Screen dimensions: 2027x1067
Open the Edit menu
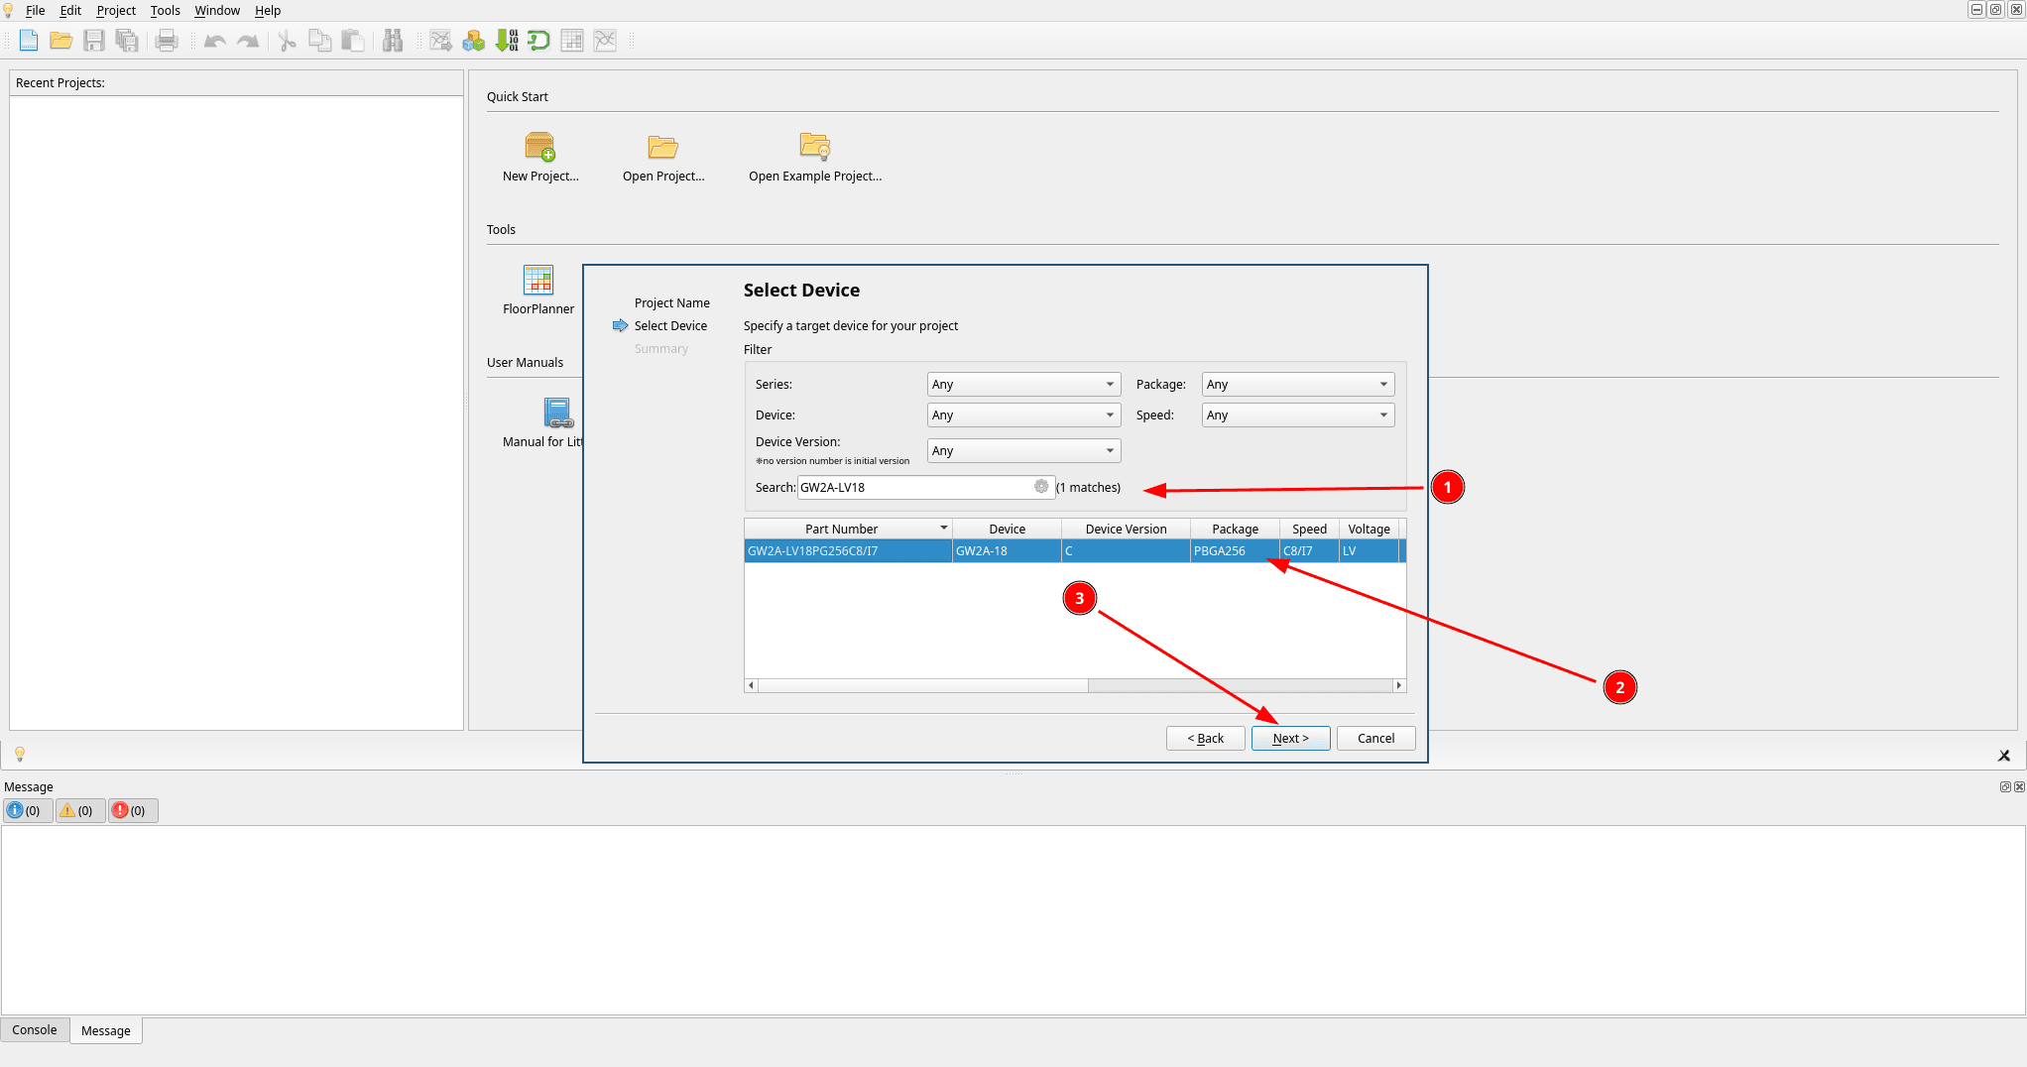[70, 10]
